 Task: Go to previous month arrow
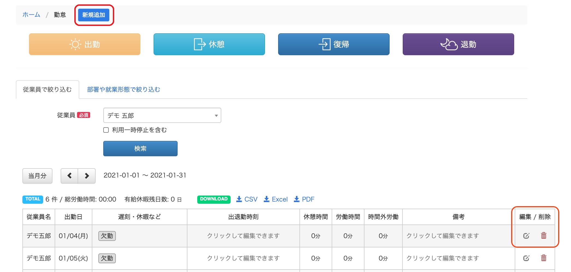[x=69, y=176]
